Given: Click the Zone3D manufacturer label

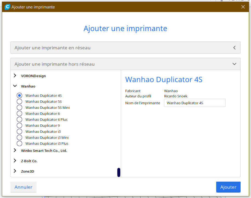Looking at the screenshot, I should 27,171.
